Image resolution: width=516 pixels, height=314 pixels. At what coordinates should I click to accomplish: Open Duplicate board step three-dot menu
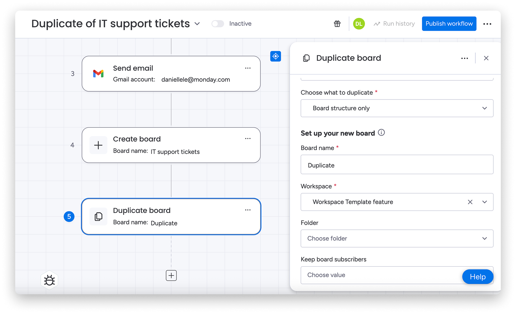248,210
